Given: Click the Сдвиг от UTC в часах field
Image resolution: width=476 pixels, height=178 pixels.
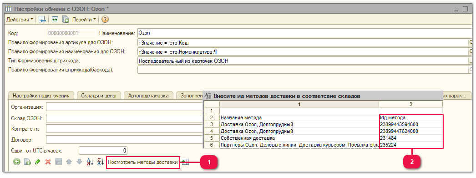Looking at the screenshot, I should (103, 150).
